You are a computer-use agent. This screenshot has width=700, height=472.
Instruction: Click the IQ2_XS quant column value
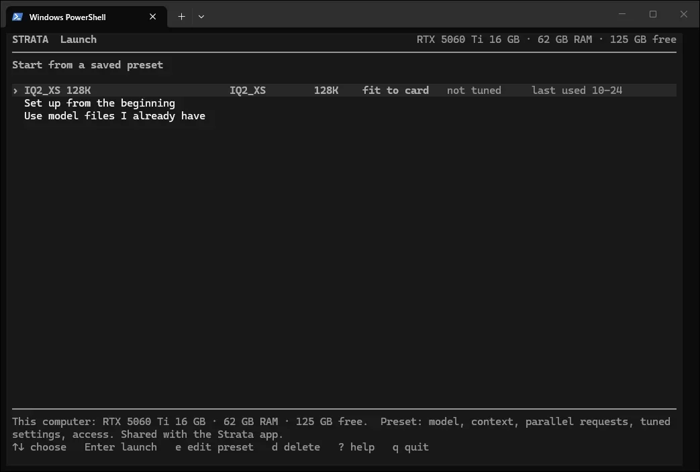pos(248,90)
